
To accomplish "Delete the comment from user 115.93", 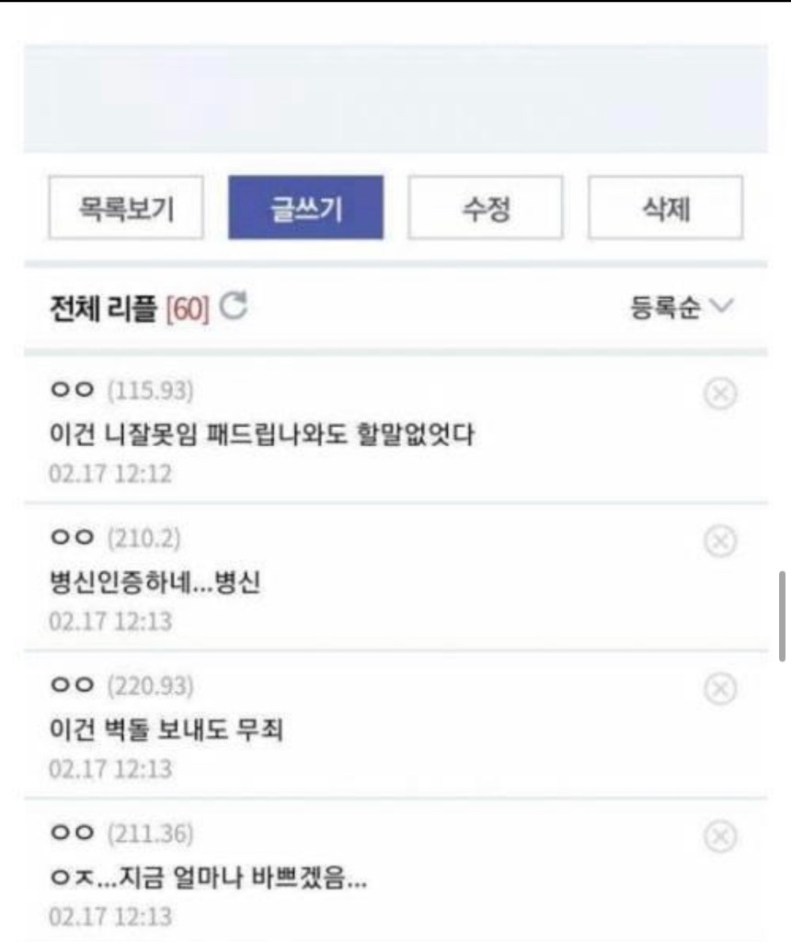I will point(719,394).
